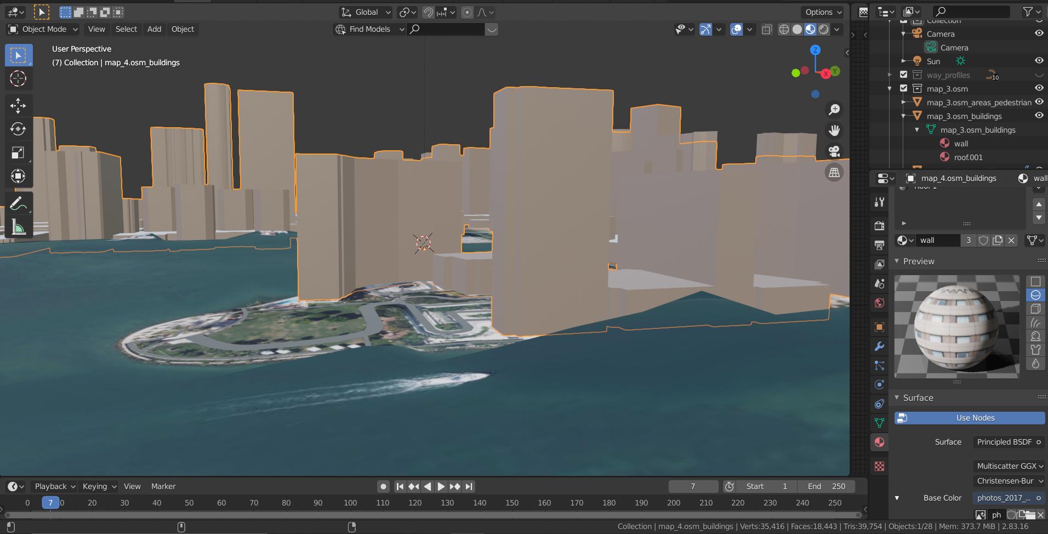Click the Options button
Screen dimensions: 1048x534
pyautogui.click(x=823, y=12)
